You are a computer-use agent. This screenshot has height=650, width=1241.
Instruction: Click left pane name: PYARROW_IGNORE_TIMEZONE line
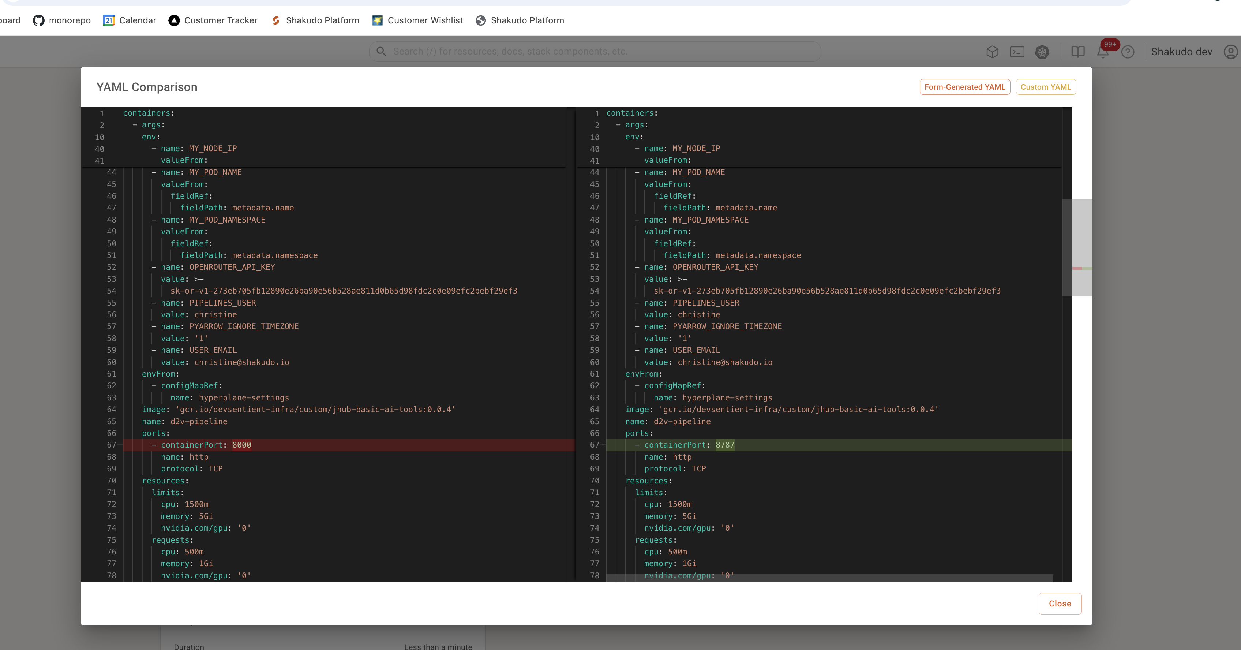click(225, 326)
